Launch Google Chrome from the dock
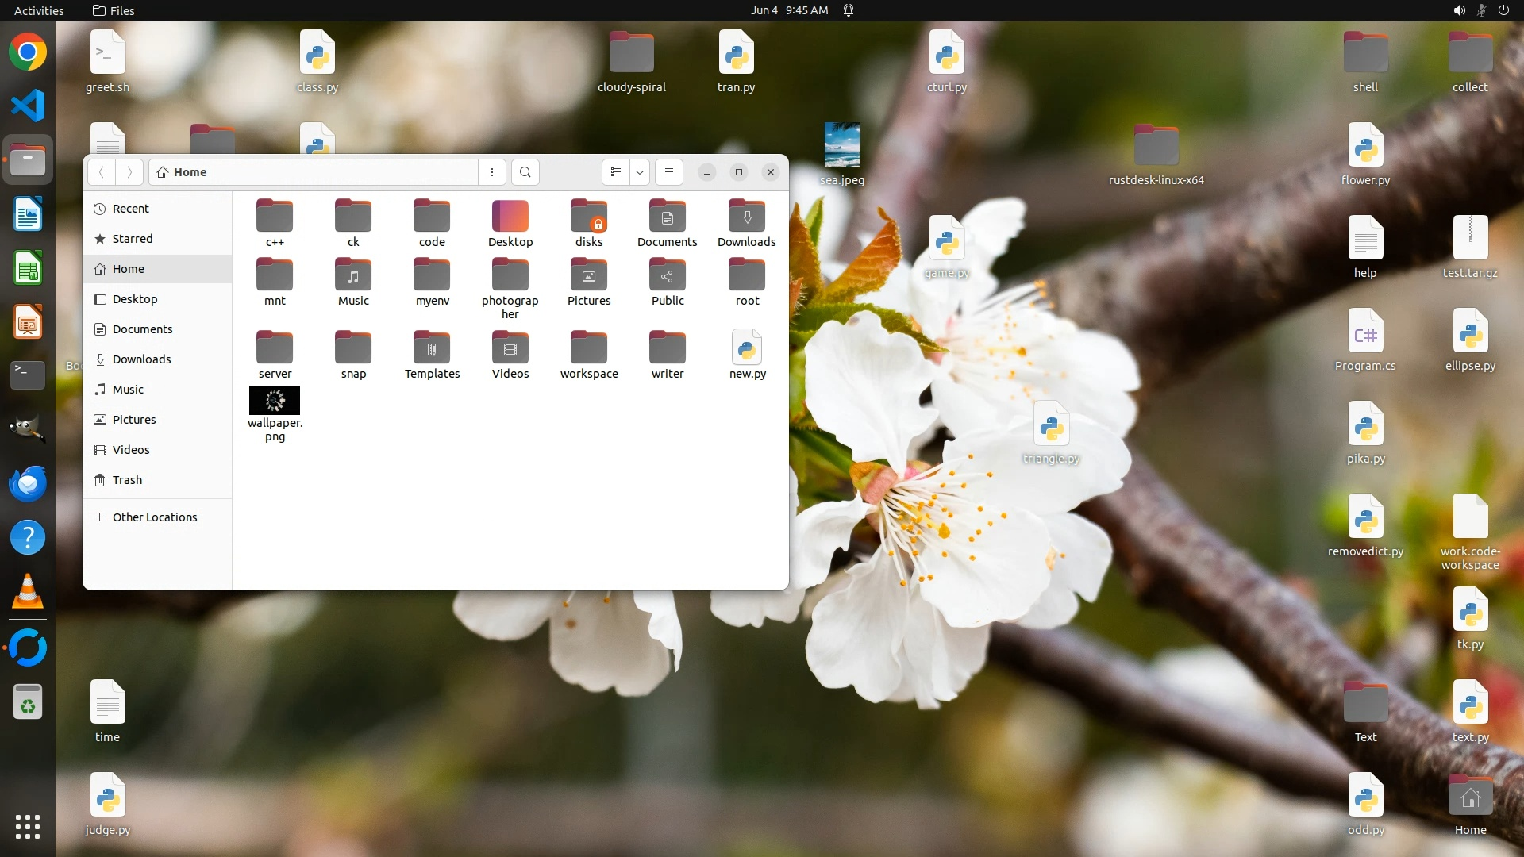 coord(28,52)
